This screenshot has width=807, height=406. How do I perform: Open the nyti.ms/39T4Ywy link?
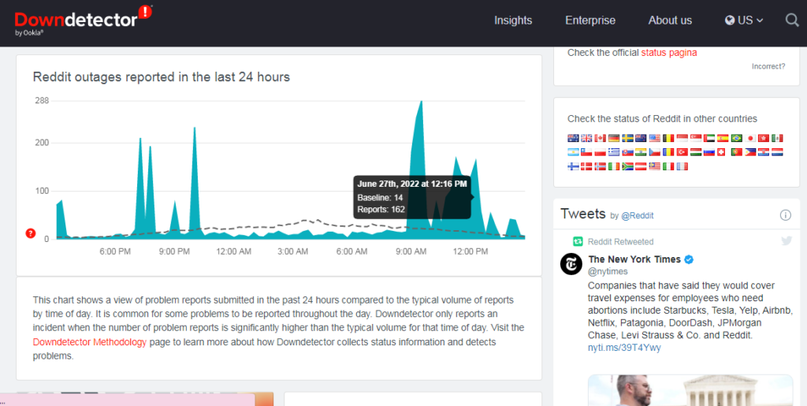click(x=624, y=348)
